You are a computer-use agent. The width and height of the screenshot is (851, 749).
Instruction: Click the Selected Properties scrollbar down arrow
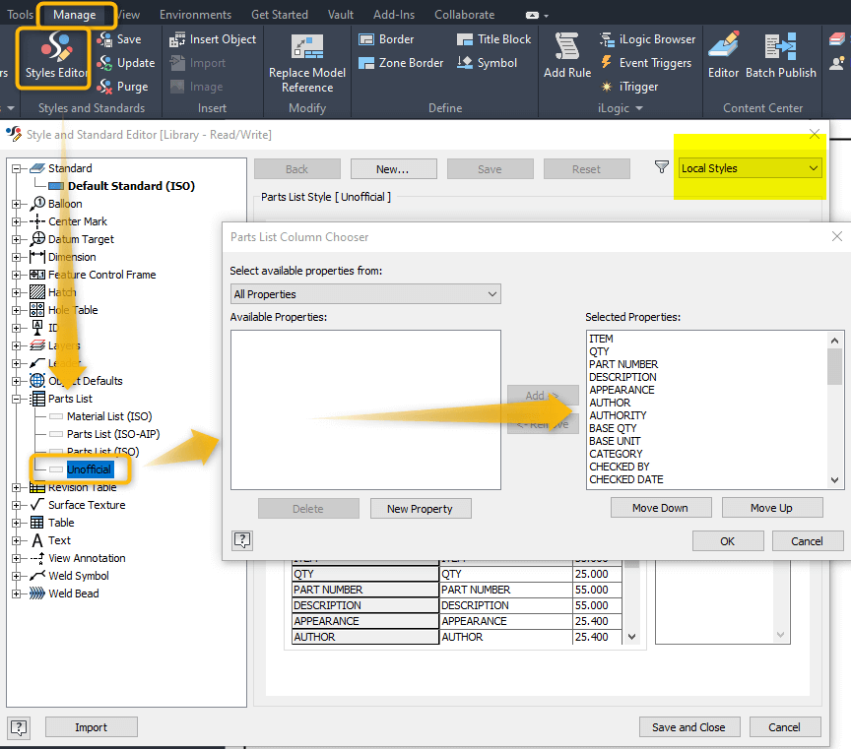pos(834,480)
